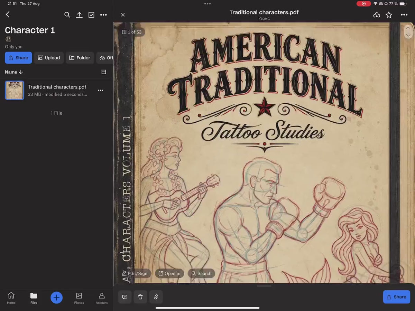
Task: Open search in the Character 1 folder
Action: coord(67,15)
